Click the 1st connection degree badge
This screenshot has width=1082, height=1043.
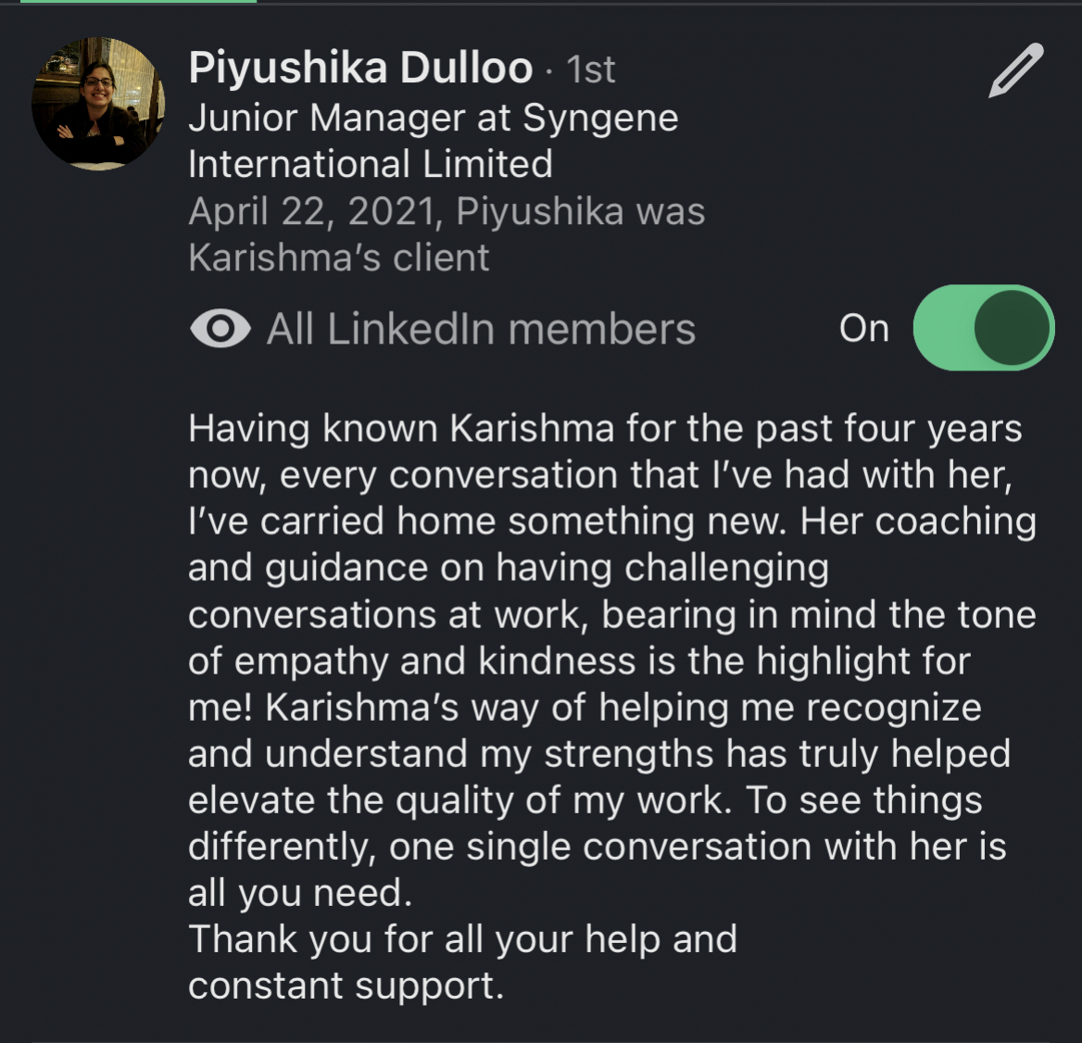point(590,69)
